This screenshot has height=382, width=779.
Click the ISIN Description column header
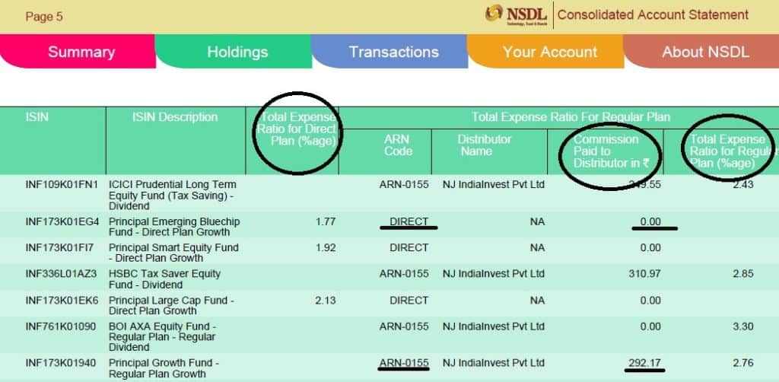pyautogui.click(x=175, y=117)
